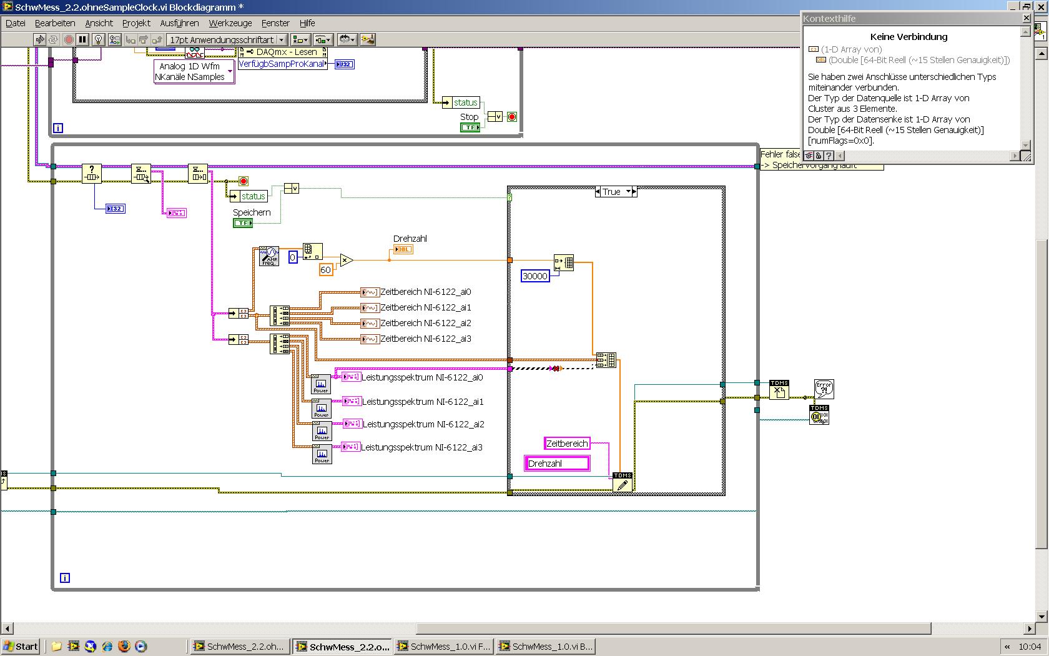Click the Clean Up Diagram icon
Viewport: 1049px width, 656px height.
tap(368, 39)
